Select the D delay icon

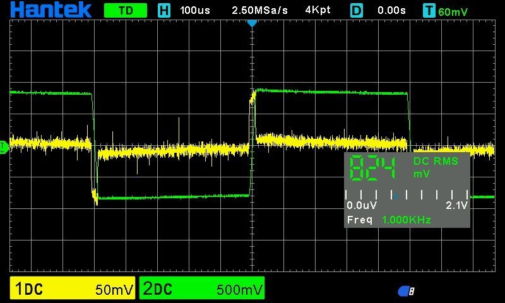[x=357, y=11]
